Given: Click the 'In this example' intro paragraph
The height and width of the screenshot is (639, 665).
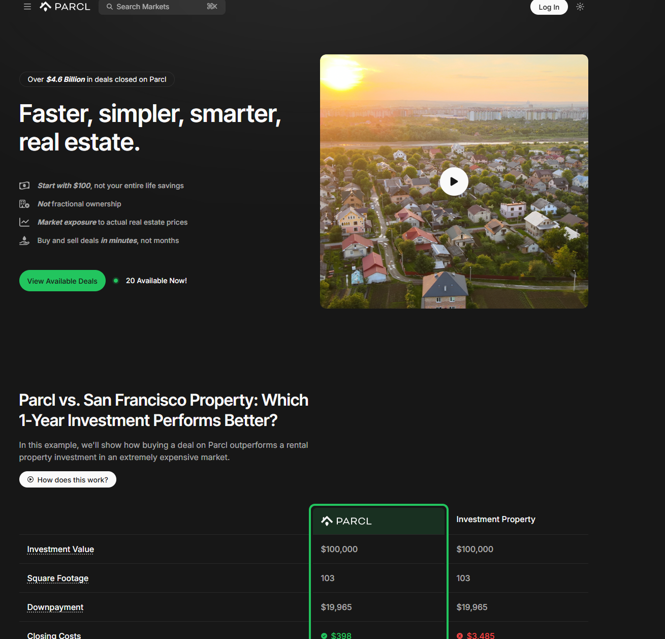Looking at the screenshot, I should (x=164, y=451).
